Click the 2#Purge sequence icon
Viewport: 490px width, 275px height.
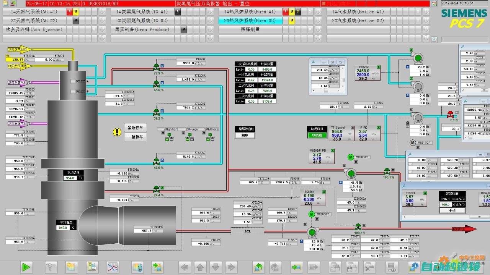pyautogui.click(x=189, y=137)
